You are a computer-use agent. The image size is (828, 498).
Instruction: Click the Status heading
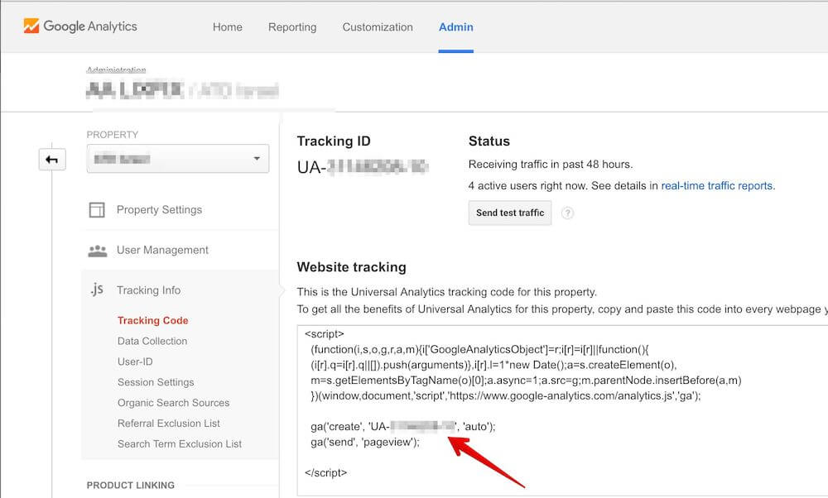tap(489, 141)
